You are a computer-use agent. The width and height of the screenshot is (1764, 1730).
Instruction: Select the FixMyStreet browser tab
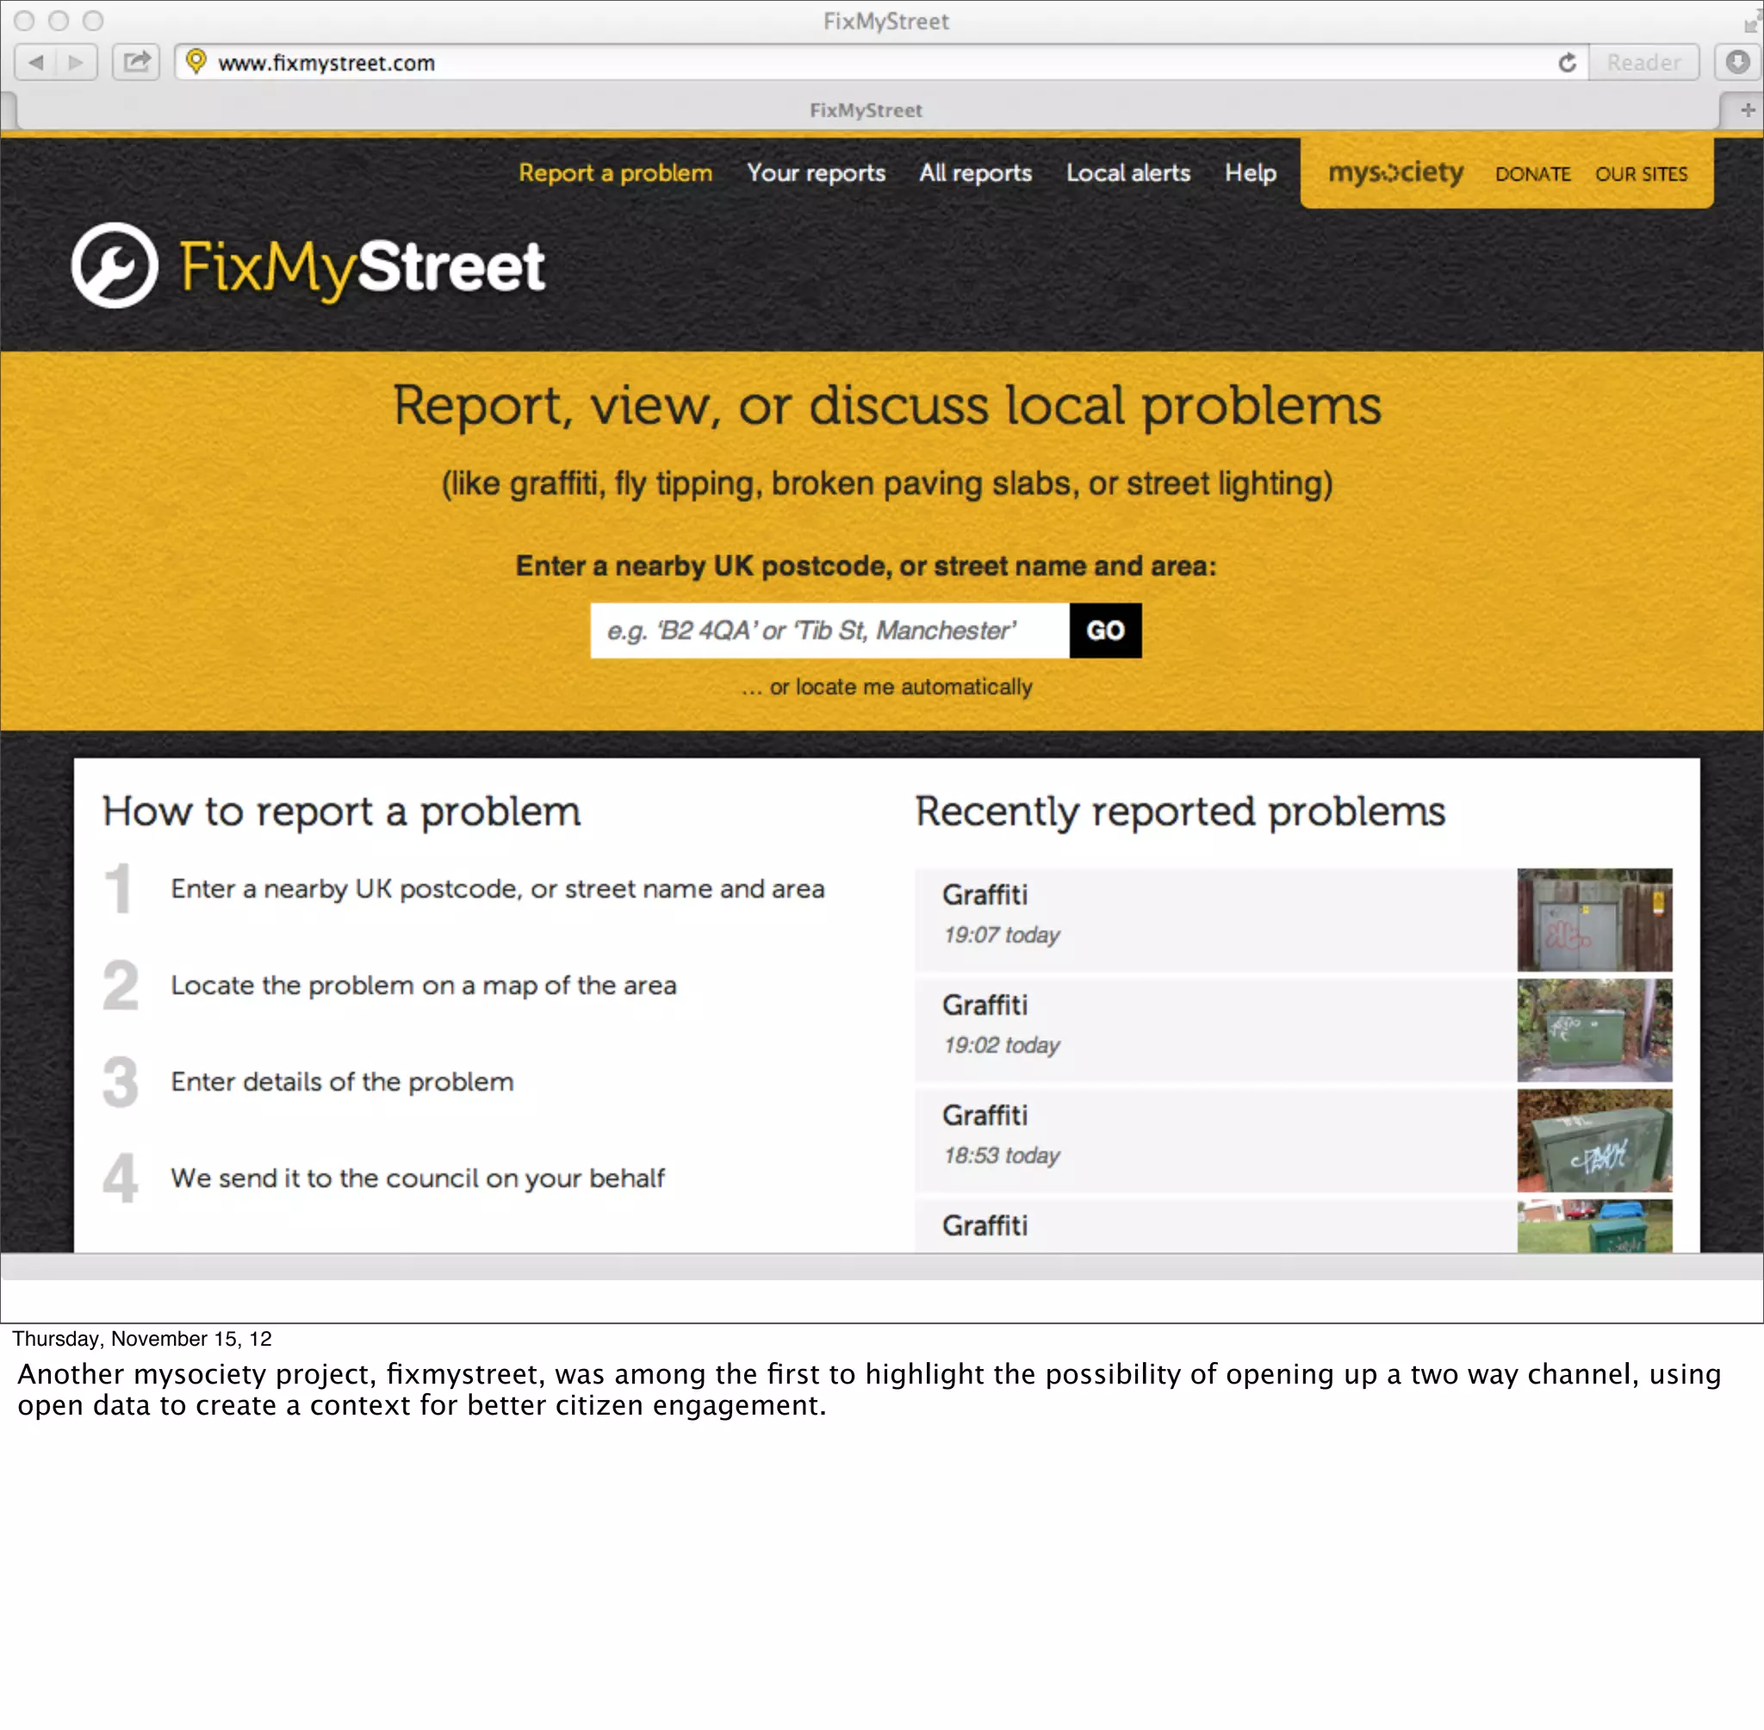tap(866, 111)
